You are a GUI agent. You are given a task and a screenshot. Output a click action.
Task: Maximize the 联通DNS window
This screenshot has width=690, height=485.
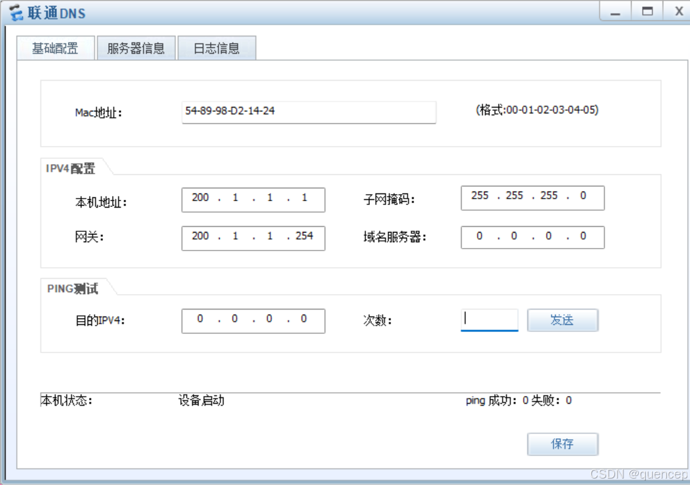(647, 12)
